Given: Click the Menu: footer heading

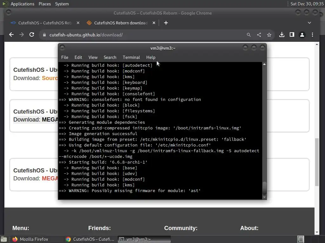Looking at the screenshot, I should (21, 228).
